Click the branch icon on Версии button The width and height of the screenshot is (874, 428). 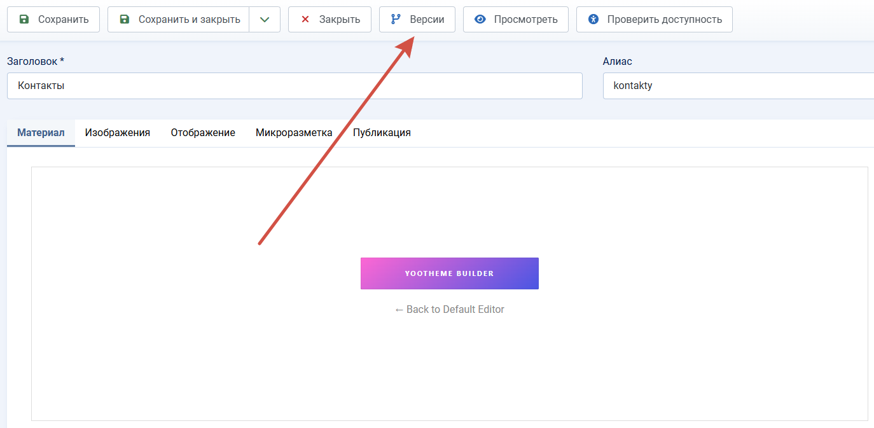tap(396, 19)
